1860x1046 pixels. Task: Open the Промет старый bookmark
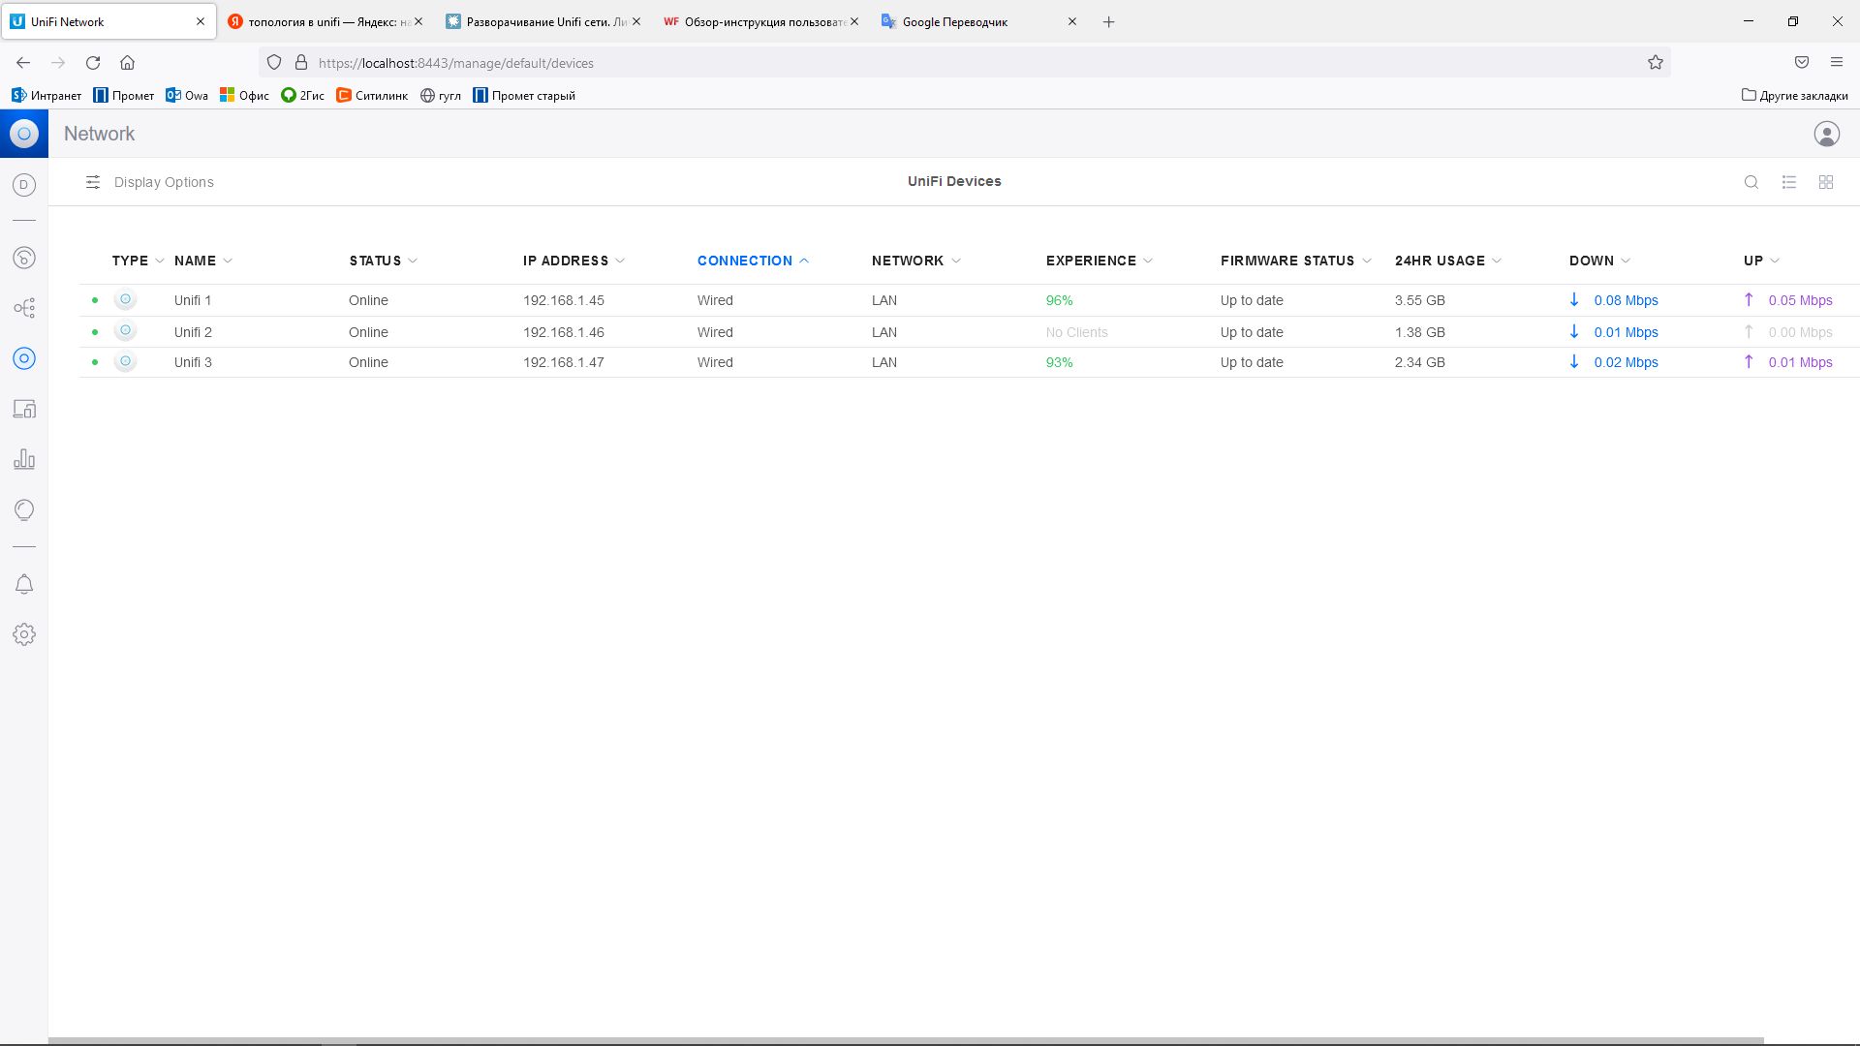(x=524, y=95)
